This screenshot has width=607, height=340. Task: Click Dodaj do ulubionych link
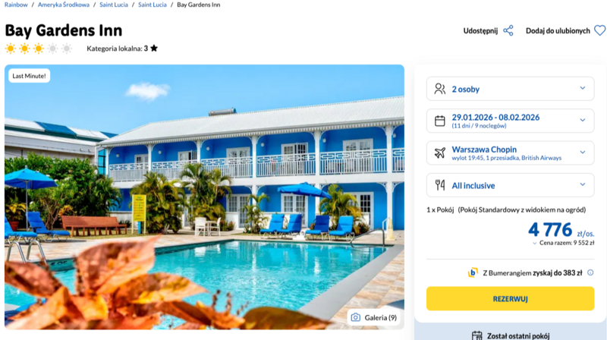pyautogui.click(x=558, y=31)
